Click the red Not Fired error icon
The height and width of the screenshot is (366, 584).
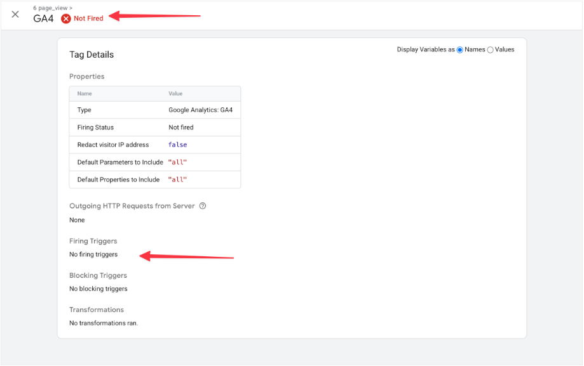click(66, 19)
